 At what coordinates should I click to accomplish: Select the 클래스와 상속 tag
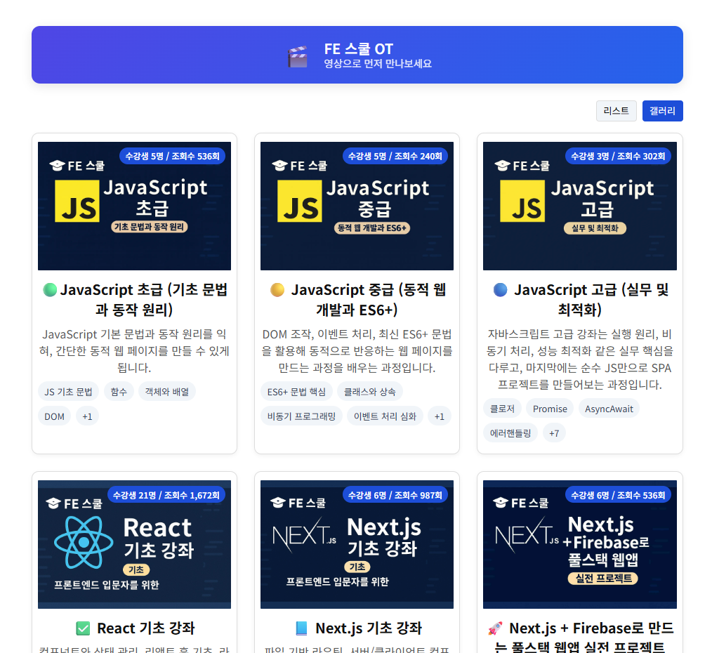(x=369, y=391)
